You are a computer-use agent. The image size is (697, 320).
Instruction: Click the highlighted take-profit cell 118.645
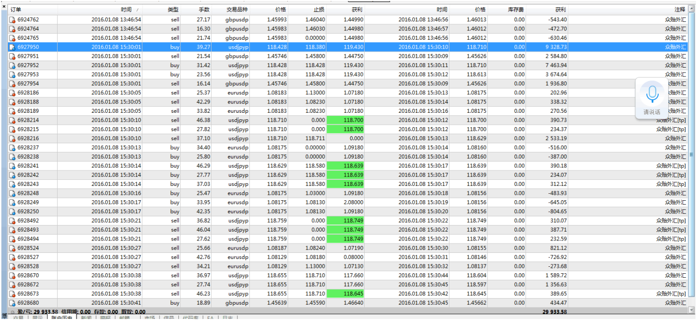click(345, 294)
